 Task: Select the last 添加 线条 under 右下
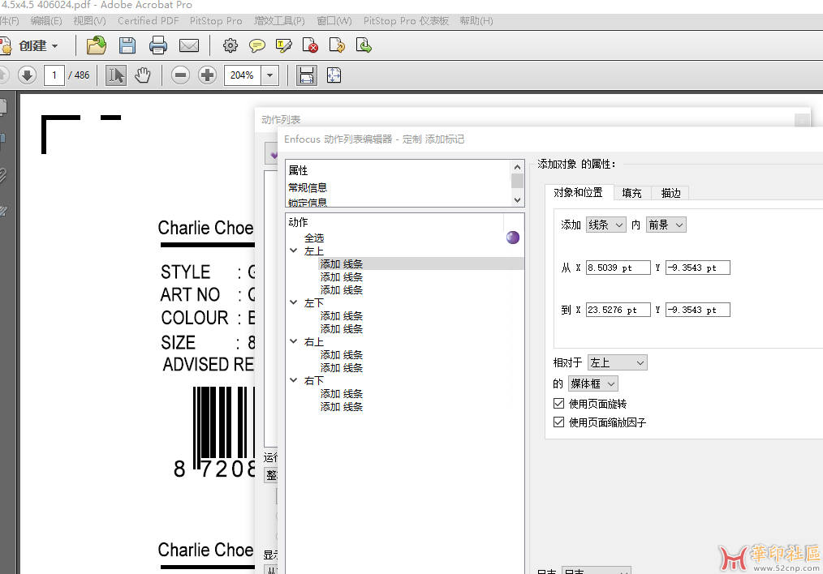[x=342, y=407]
